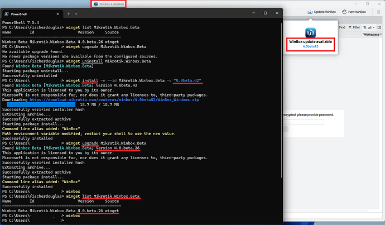The height and width of the screenshot is (225, 385).
Task: Click 'Successfully verified installer hash' first occurrence
Action: [44, 109]
